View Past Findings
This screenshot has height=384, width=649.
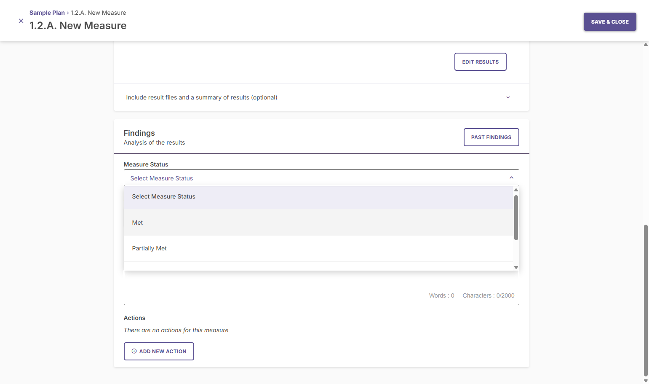click(491, 137)
